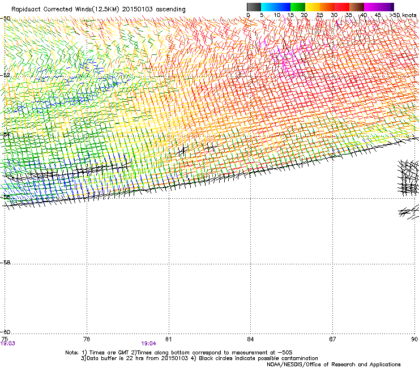Click the '90' longitude label
419x368 pixels.
click(x=414, y=339)
